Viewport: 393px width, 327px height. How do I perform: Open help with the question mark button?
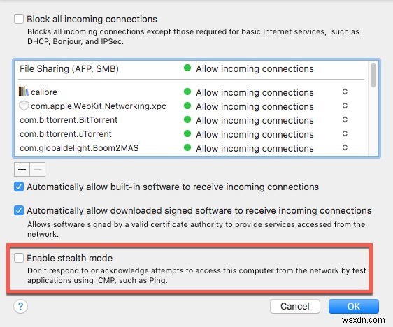coord(20,306)
